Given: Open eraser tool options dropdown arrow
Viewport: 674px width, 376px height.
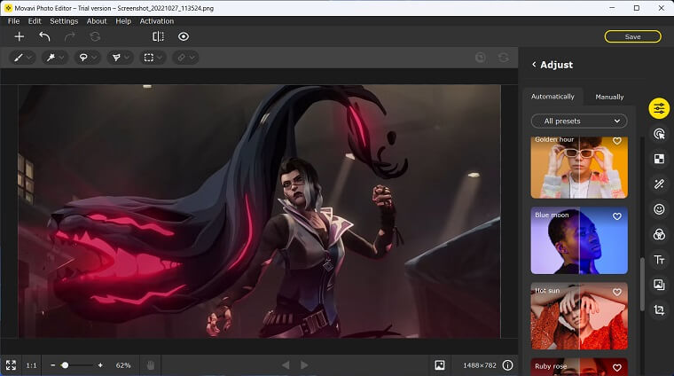Looking at the screenshot, I should tap(192, 58).
